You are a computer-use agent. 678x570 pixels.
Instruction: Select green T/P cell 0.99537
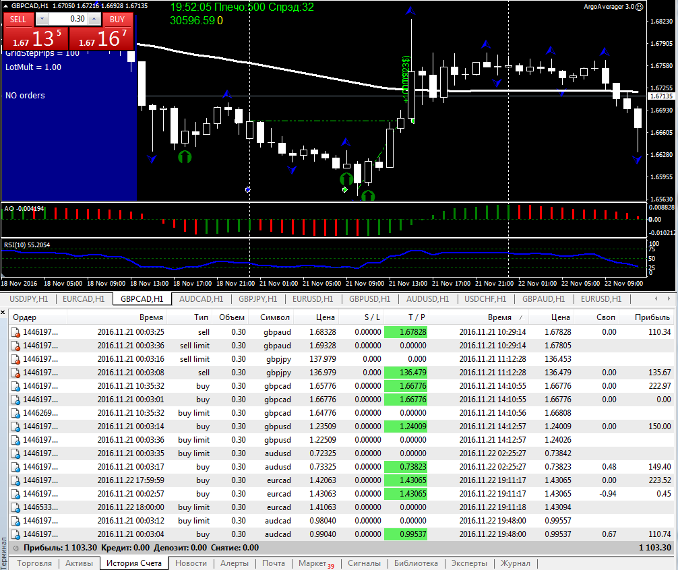406,534
